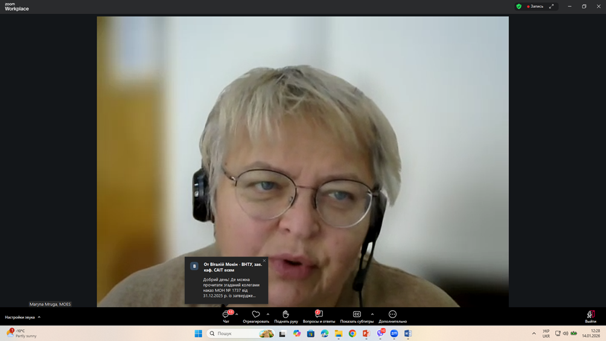The width and height of the screenshot is (606, 341).
Task: Open chat message from Віталій Мокін notification
Action: (226, 280)
